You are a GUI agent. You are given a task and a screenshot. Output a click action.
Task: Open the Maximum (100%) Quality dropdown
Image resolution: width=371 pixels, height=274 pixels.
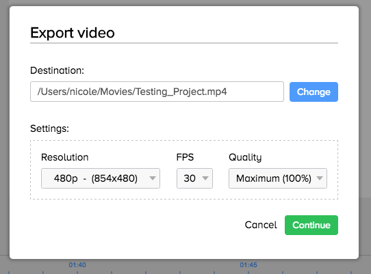click(x=278, y=178)
